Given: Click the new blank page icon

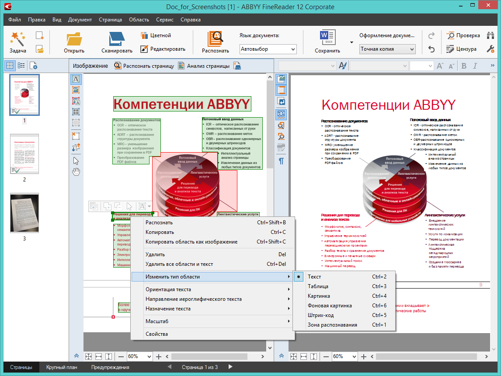Looking at the screenshot, I should coord(40,35).
